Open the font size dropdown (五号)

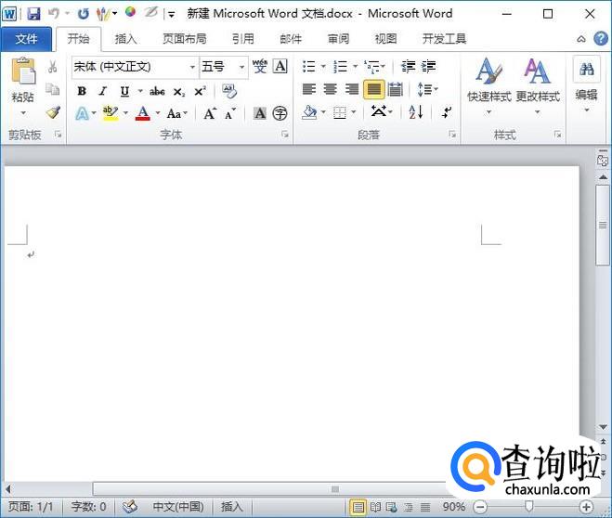pyautogui.click(x=242, y=67)
